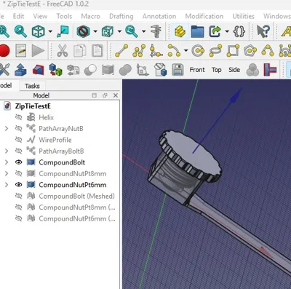Expand the CompoundNutPt8mm tree node
Screen dimensions: 291x289
pyautogui.click(x=7, y=173)
